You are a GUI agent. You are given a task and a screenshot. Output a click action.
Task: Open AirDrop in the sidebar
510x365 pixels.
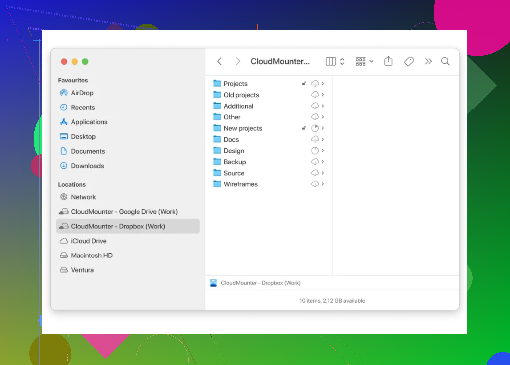coord(128,93)
